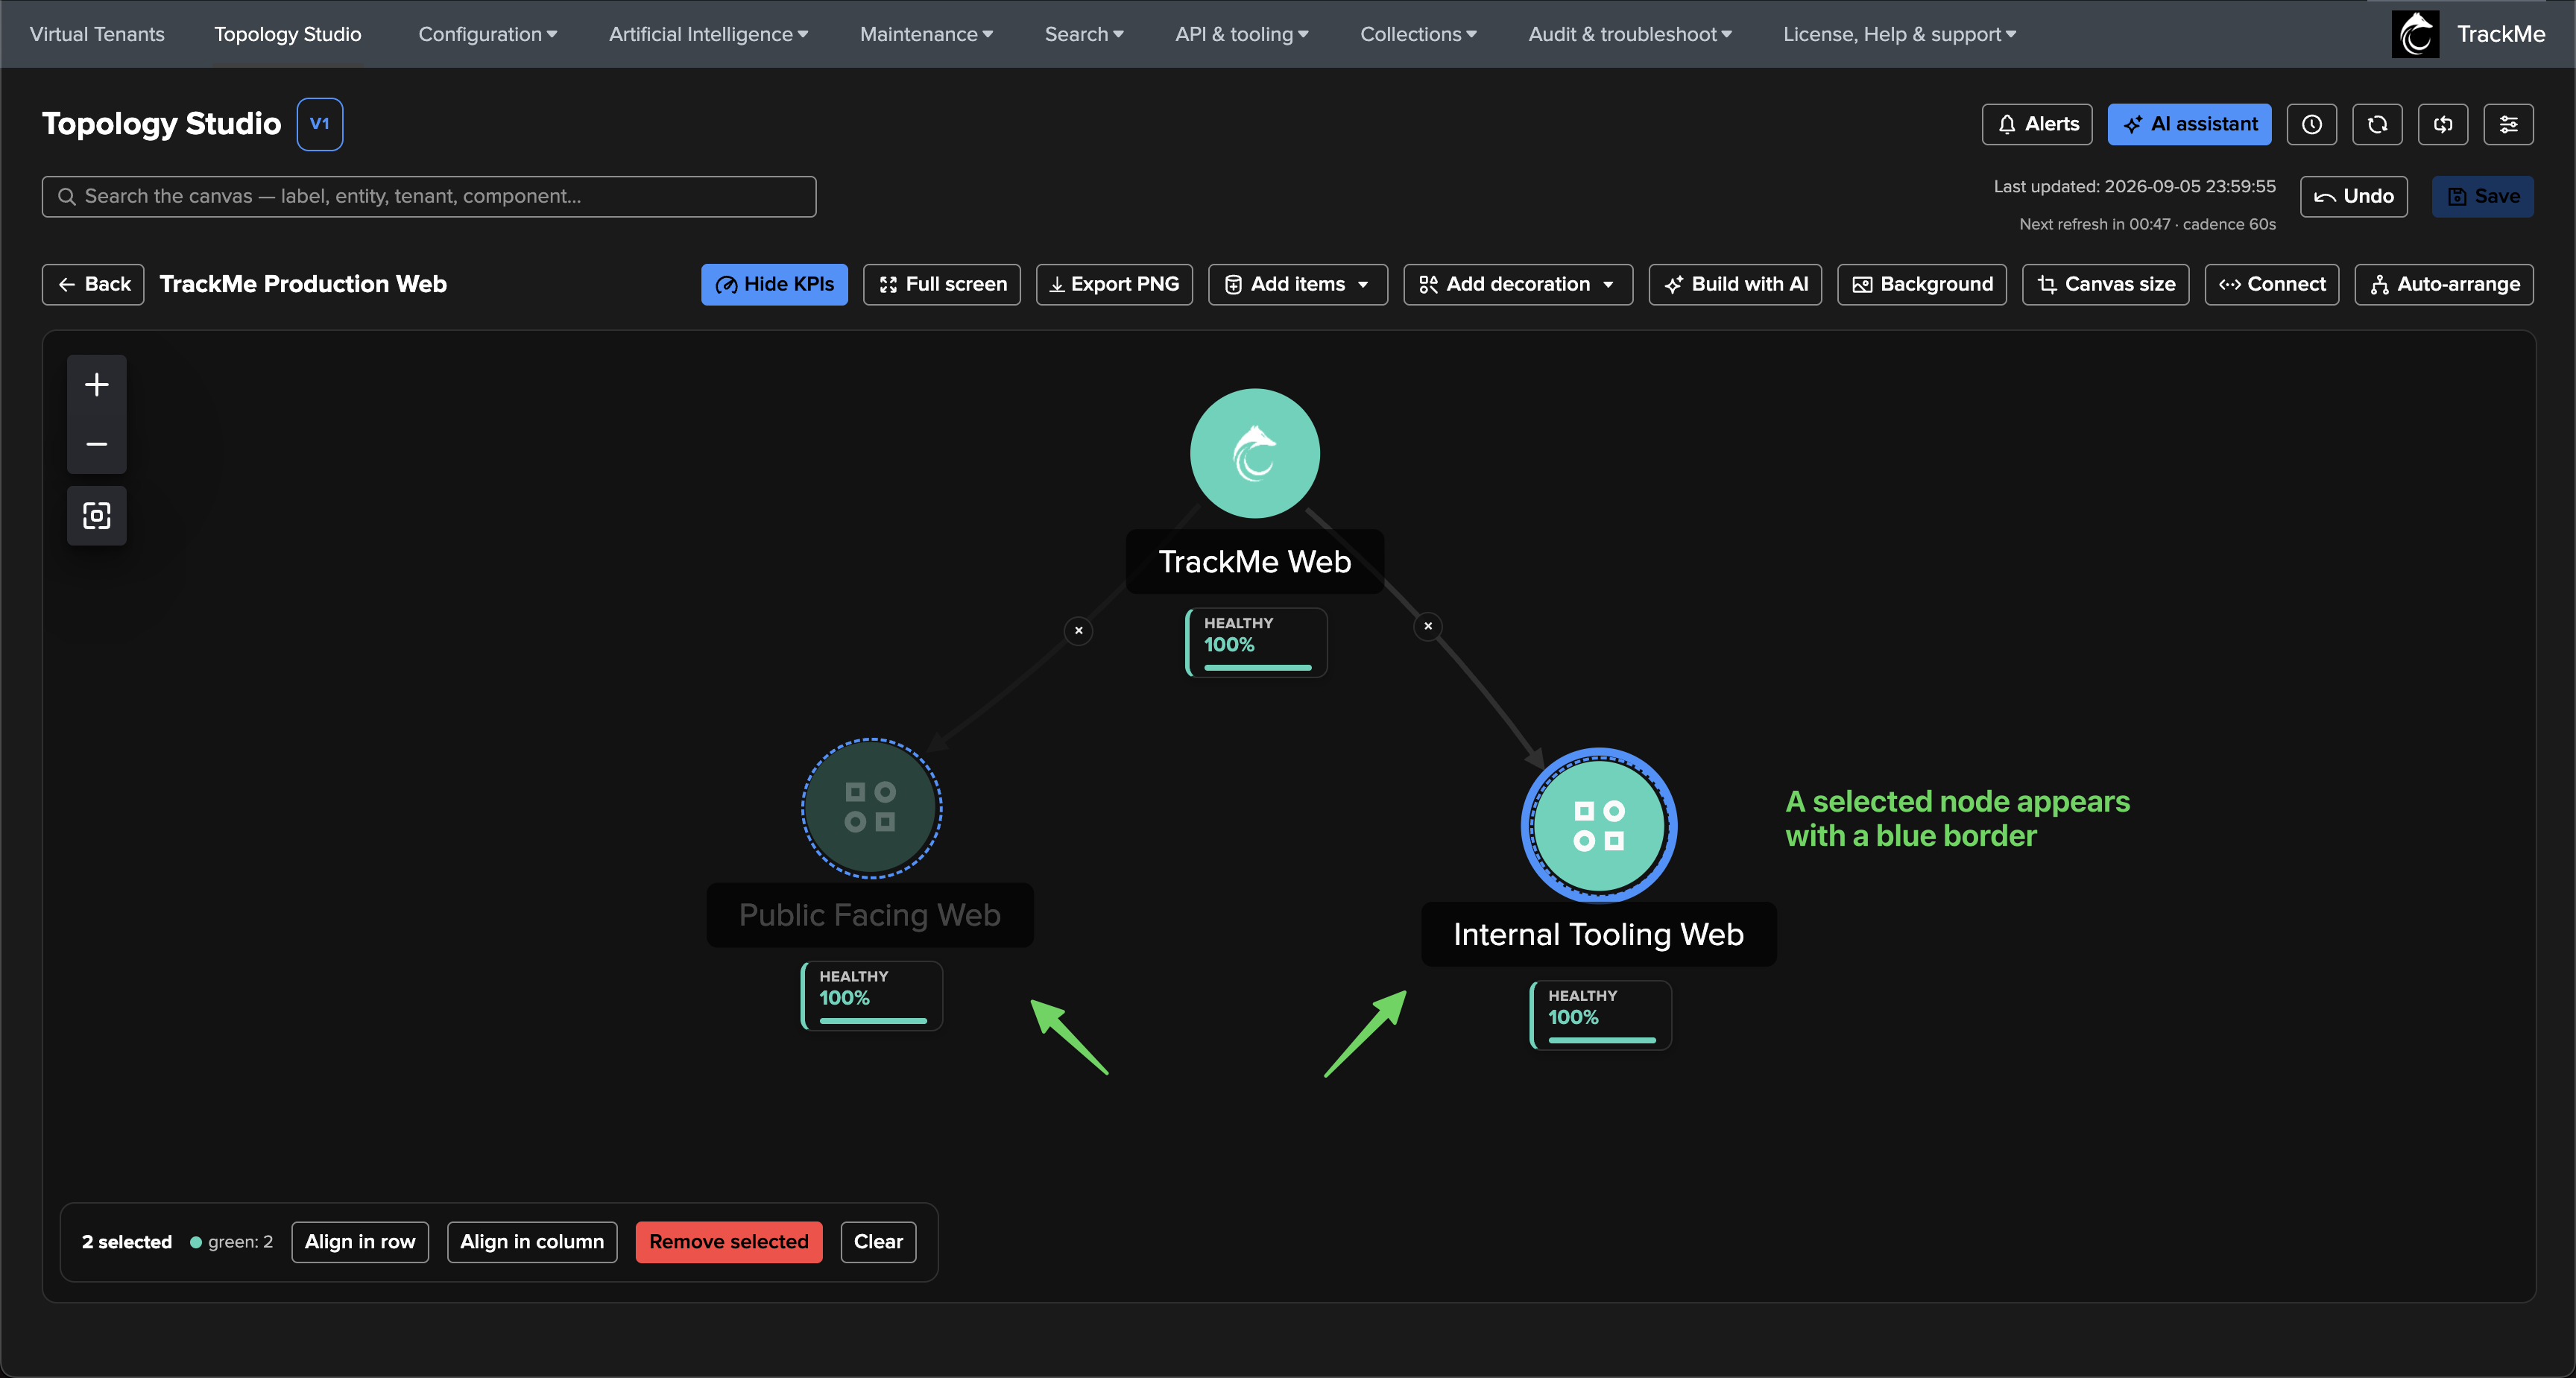The height and width of the screenshot is (1378, 2576).
Task: Open the Configuration menu
Action: point(487,34)
